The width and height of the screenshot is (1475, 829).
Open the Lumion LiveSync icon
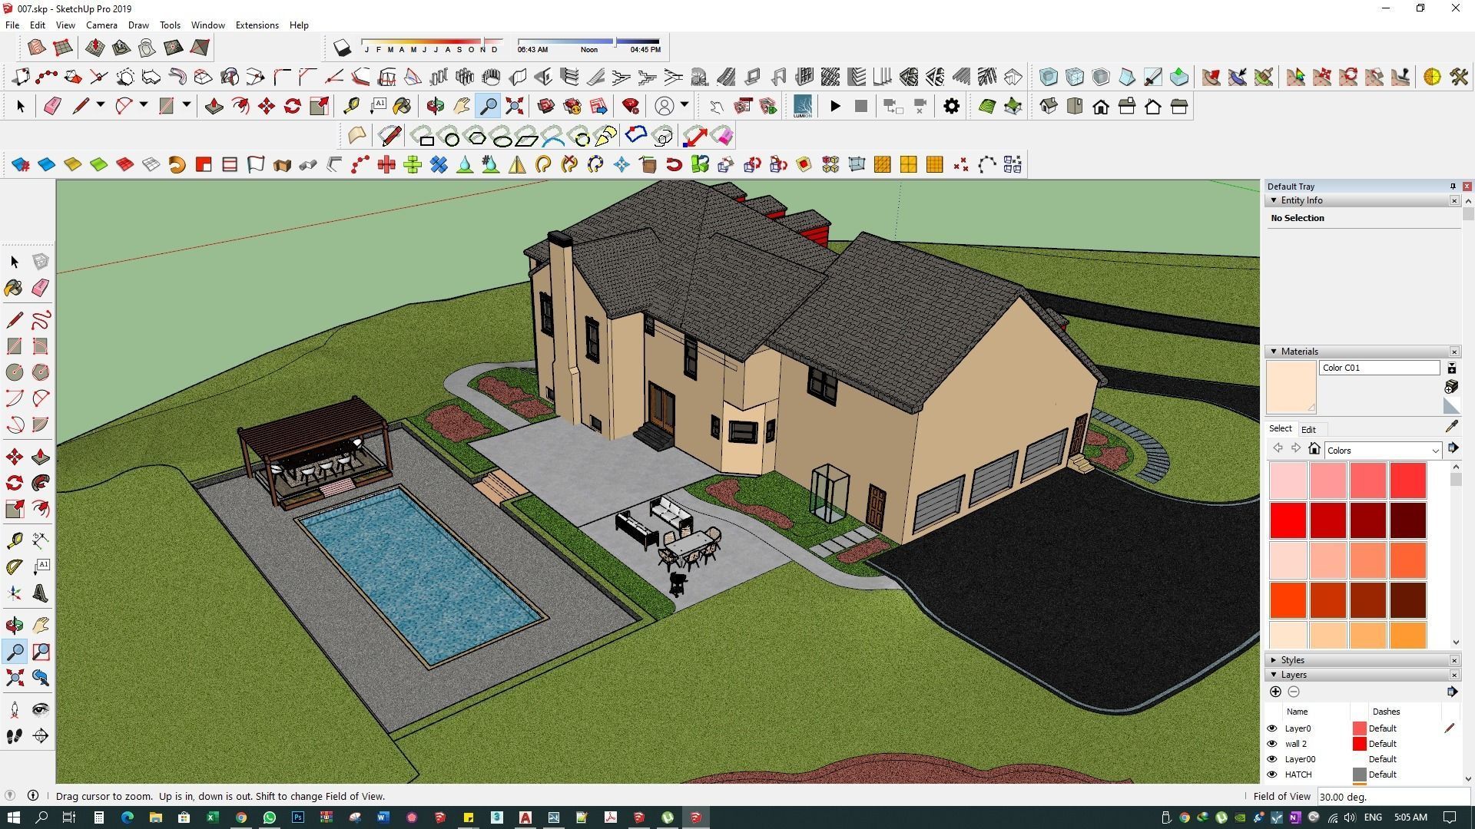(x=802, y=106)
